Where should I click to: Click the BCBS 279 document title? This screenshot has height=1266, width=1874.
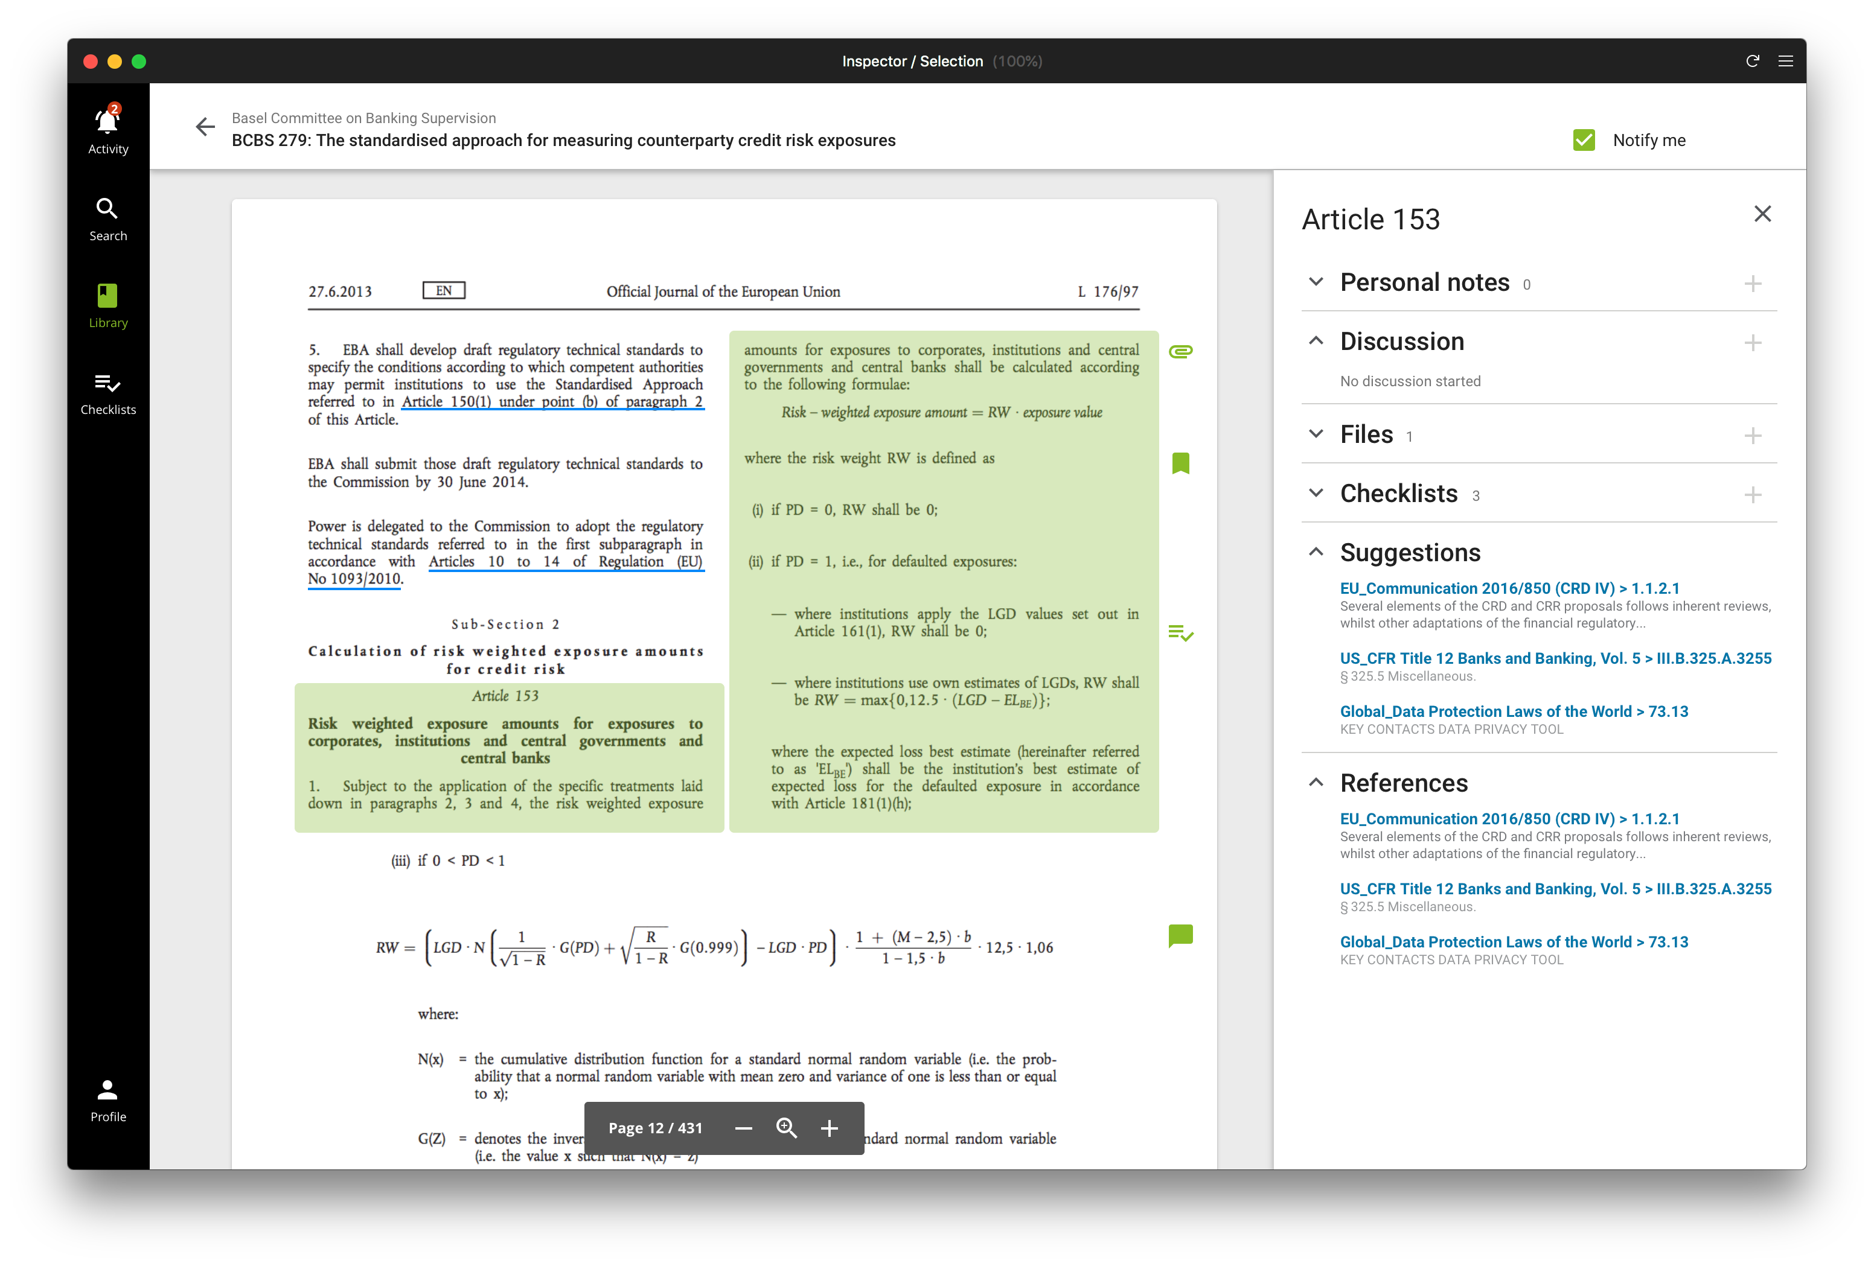point(563,141)
